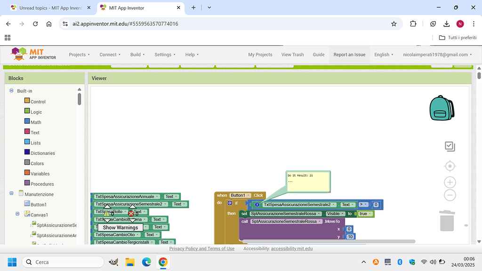Open Chrome from the taskbar
482x271 pixels.
coord(163,262)
